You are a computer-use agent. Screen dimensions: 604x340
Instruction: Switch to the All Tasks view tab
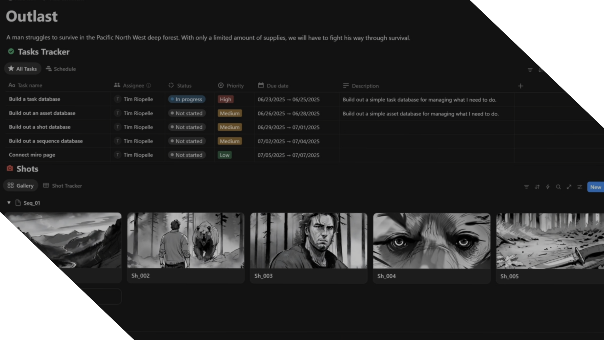point(23,69)
